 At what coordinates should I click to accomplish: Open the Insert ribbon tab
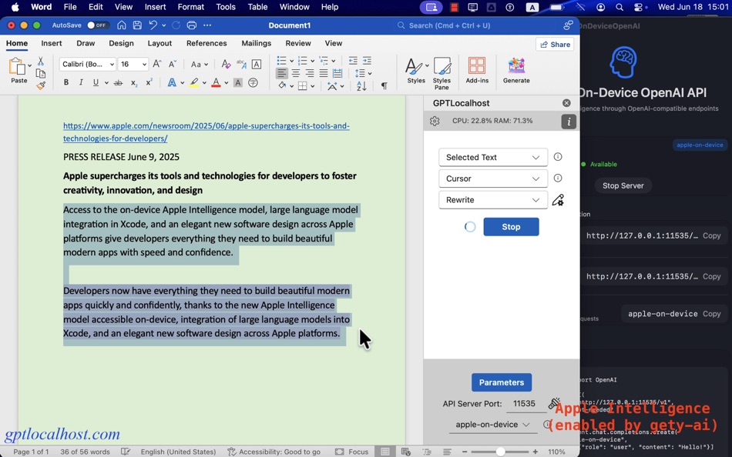(52, 43)
